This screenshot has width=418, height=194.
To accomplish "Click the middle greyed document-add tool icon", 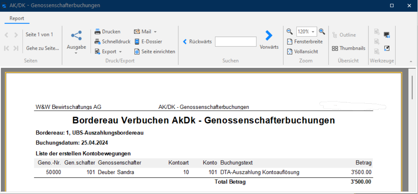I will click(x=377, y=41).
